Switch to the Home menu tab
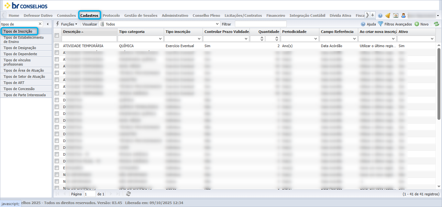The height and width of the screenshot is (207, 442). click(x=14, y=16)
